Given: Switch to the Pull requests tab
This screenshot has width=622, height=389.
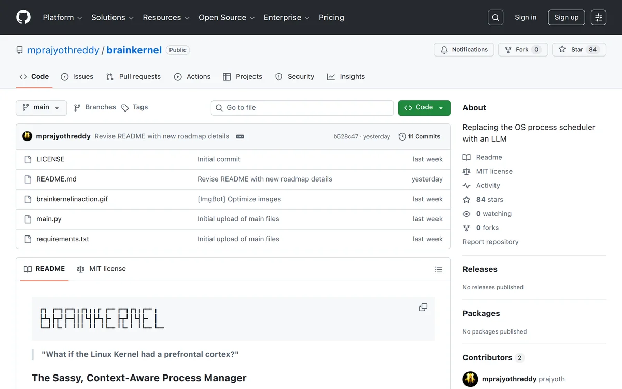Looking at the screenshot, I should click(x=133, y=76).
